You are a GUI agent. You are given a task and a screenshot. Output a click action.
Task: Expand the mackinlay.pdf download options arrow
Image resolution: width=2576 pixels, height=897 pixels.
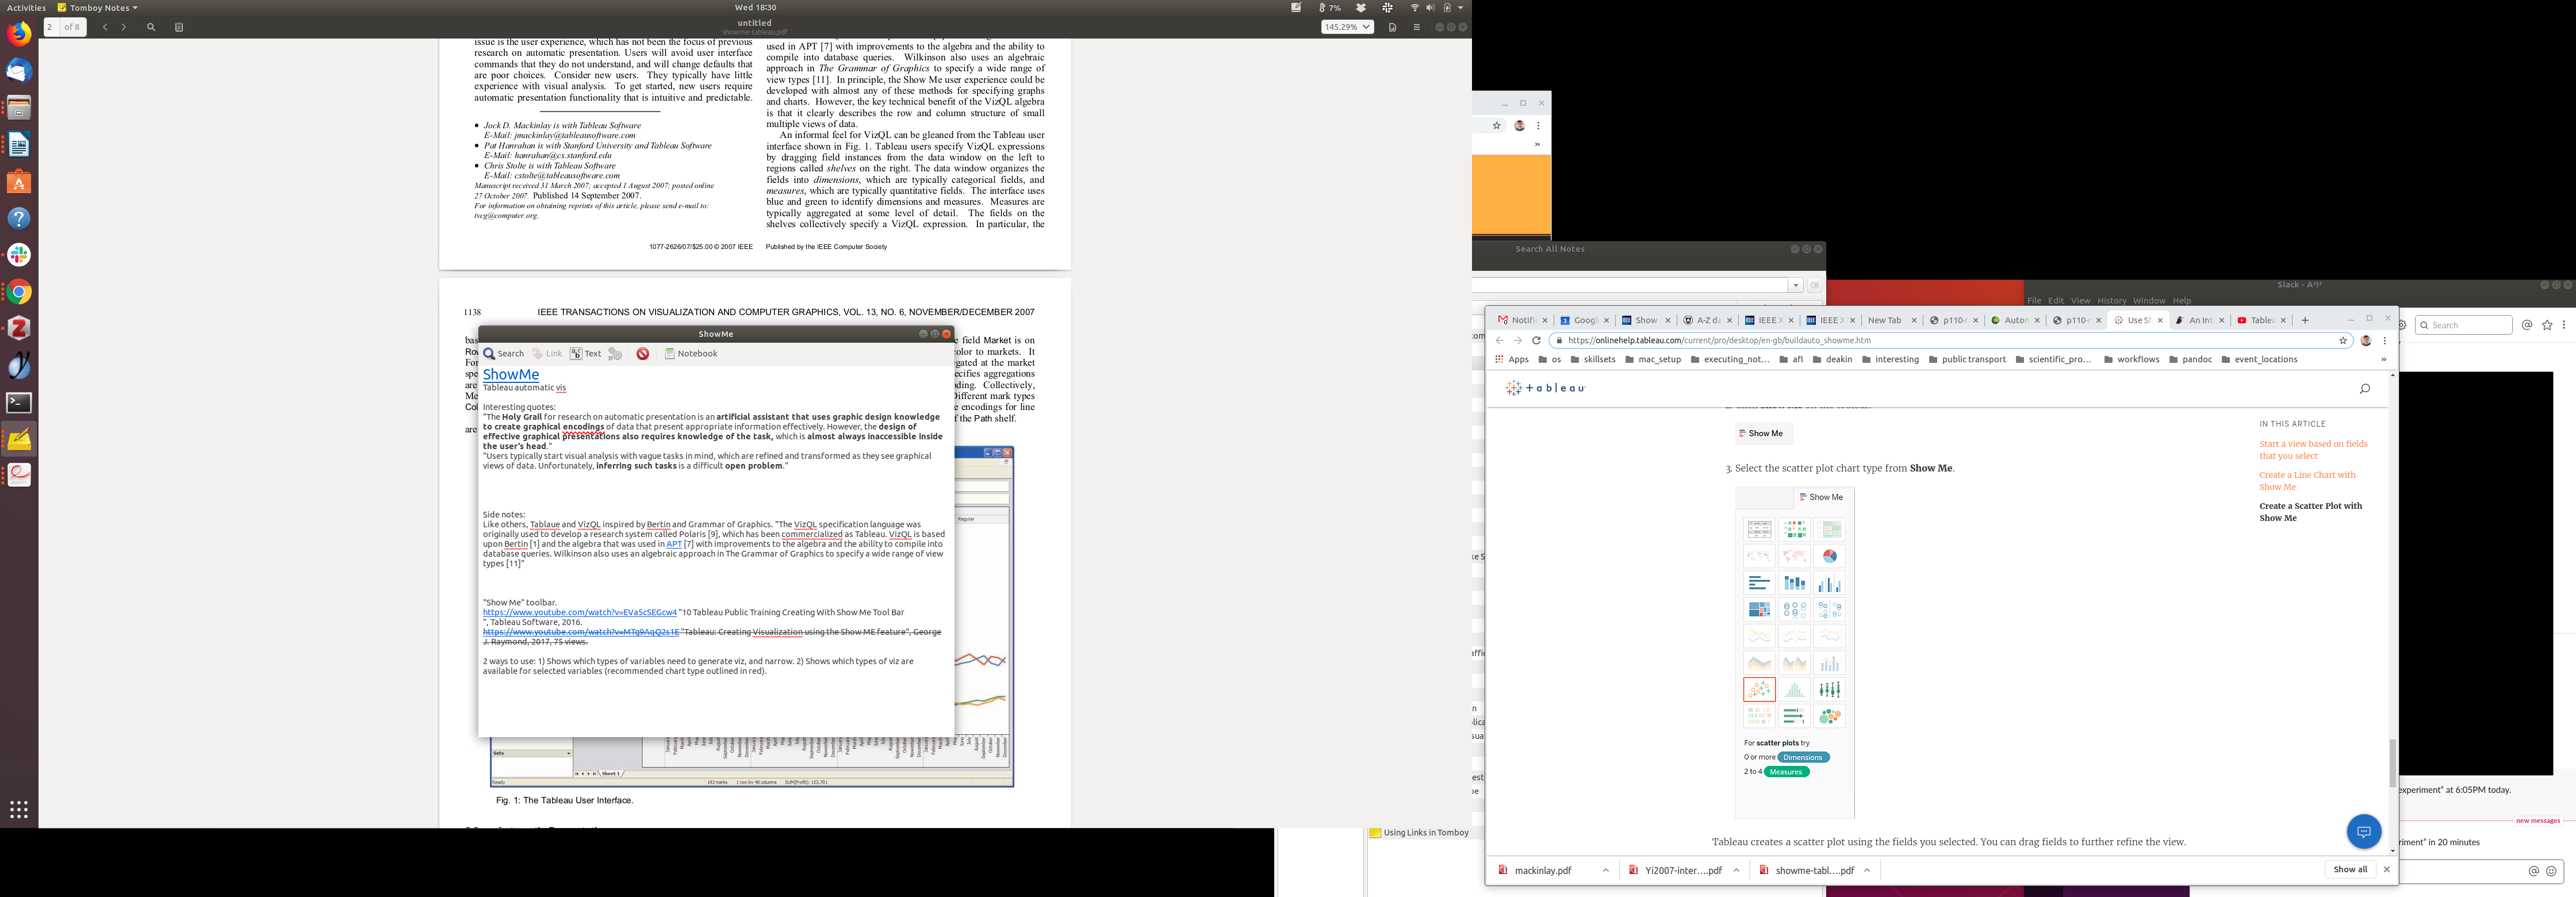click(1606, 870)
